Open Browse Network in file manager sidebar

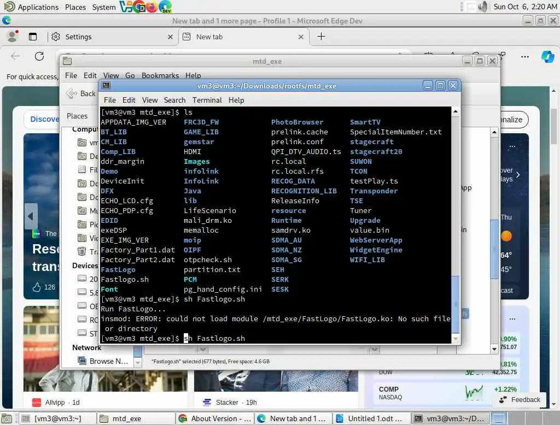tap(103, 361)
